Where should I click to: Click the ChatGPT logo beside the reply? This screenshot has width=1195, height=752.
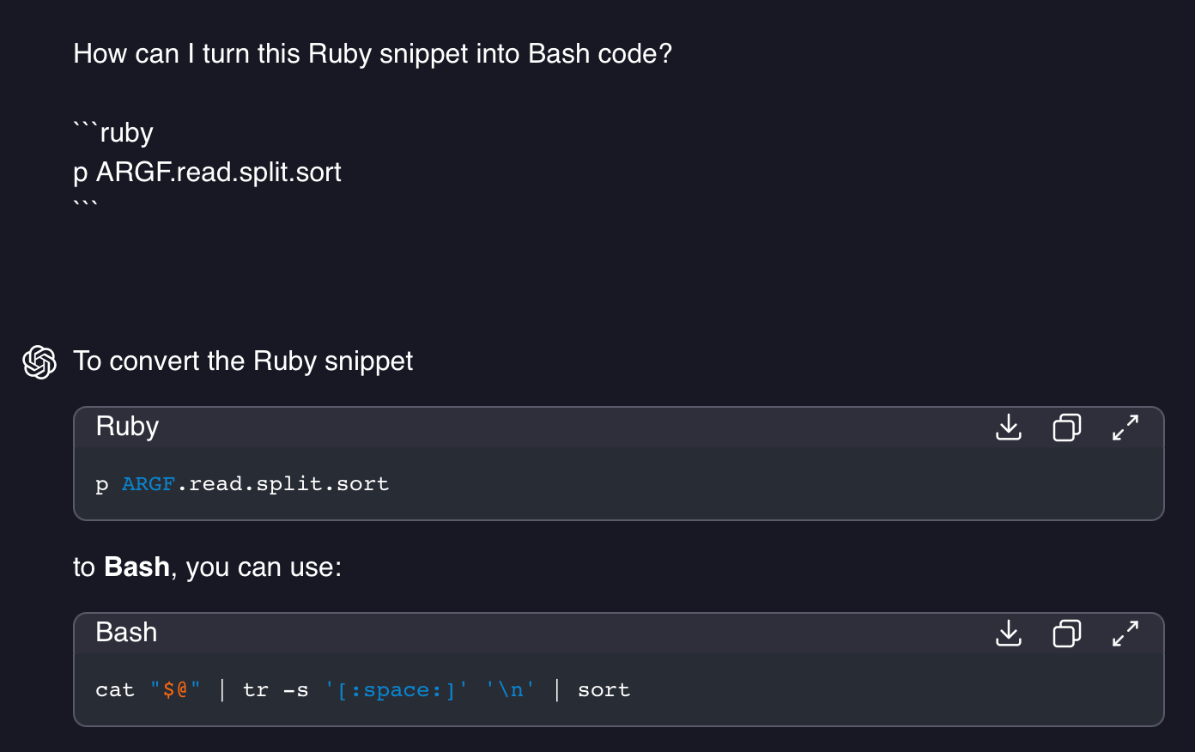(x=39, y=361)
